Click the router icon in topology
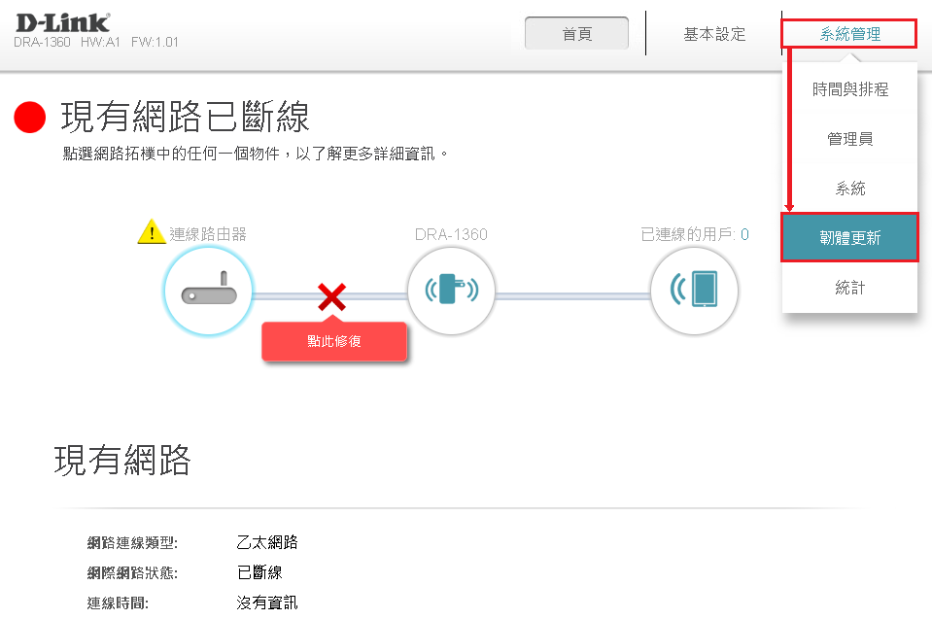 click(209, 293)
